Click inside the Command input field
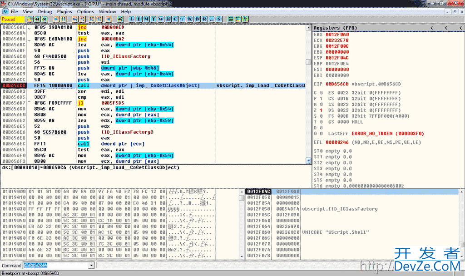The height and width of the screenshot is (276, 465). (x=56, y=265)
